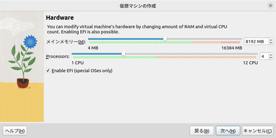Close the 仮想マシンの作成 dialog
Viewport: 276px width, 138px height.
(x=271, y=6)
